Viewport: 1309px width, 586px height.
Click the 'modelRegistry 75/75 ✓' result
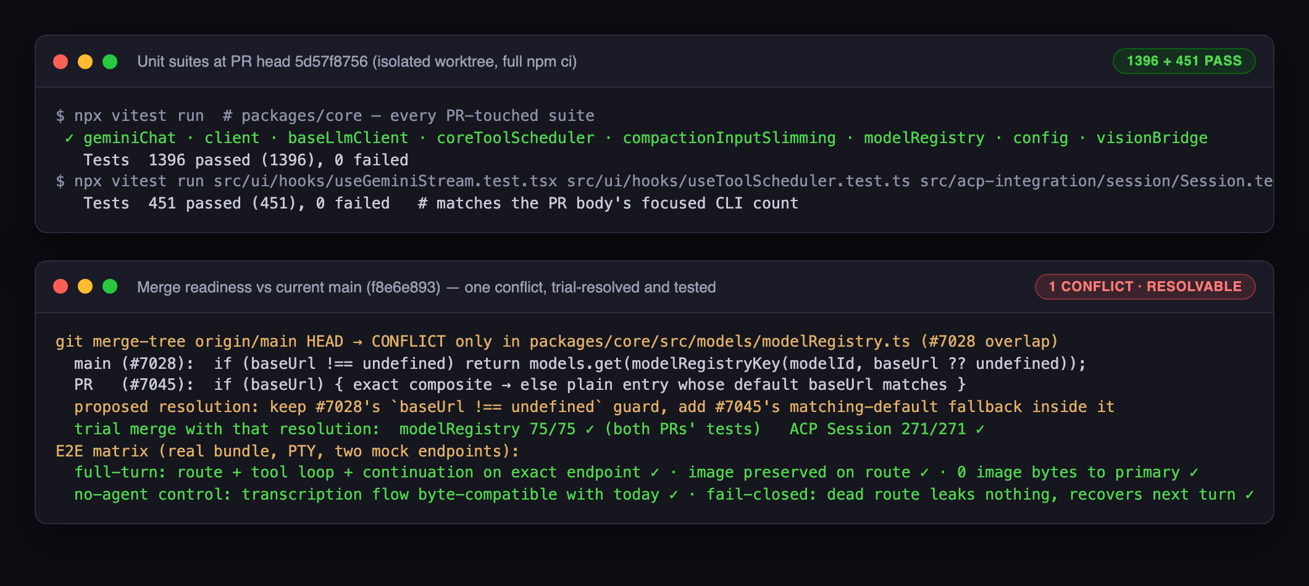(497, 429)
